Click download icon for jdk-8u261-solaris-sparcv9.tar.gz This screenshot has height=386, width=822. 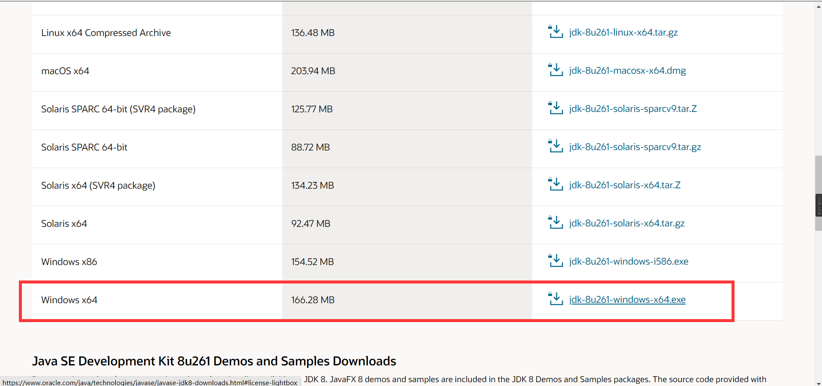(x=556, y=146)
